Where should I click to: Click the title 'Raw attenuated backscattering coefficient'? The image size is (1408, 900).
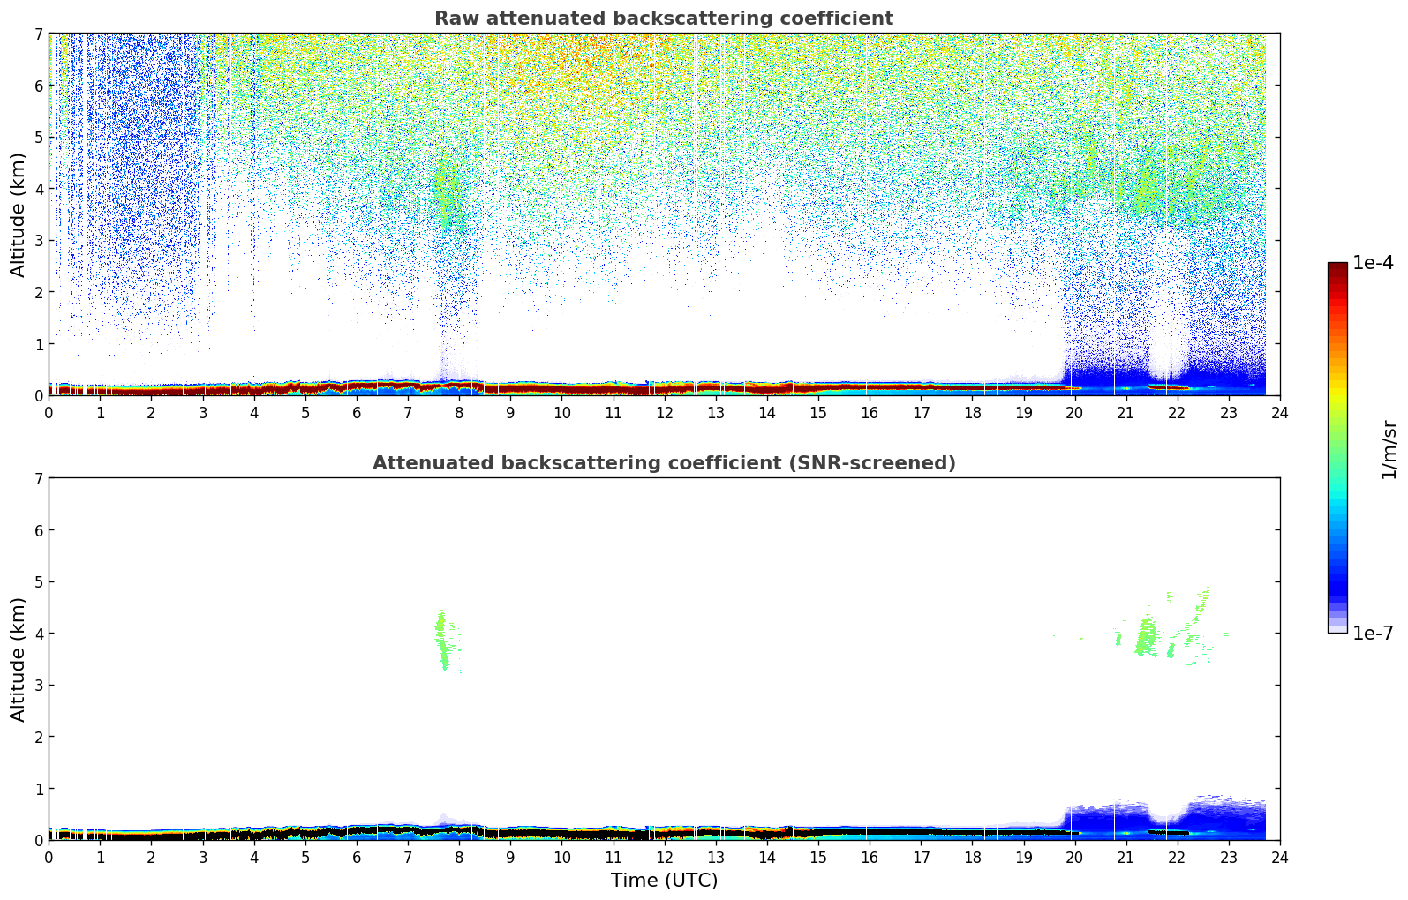click(663, 19)
